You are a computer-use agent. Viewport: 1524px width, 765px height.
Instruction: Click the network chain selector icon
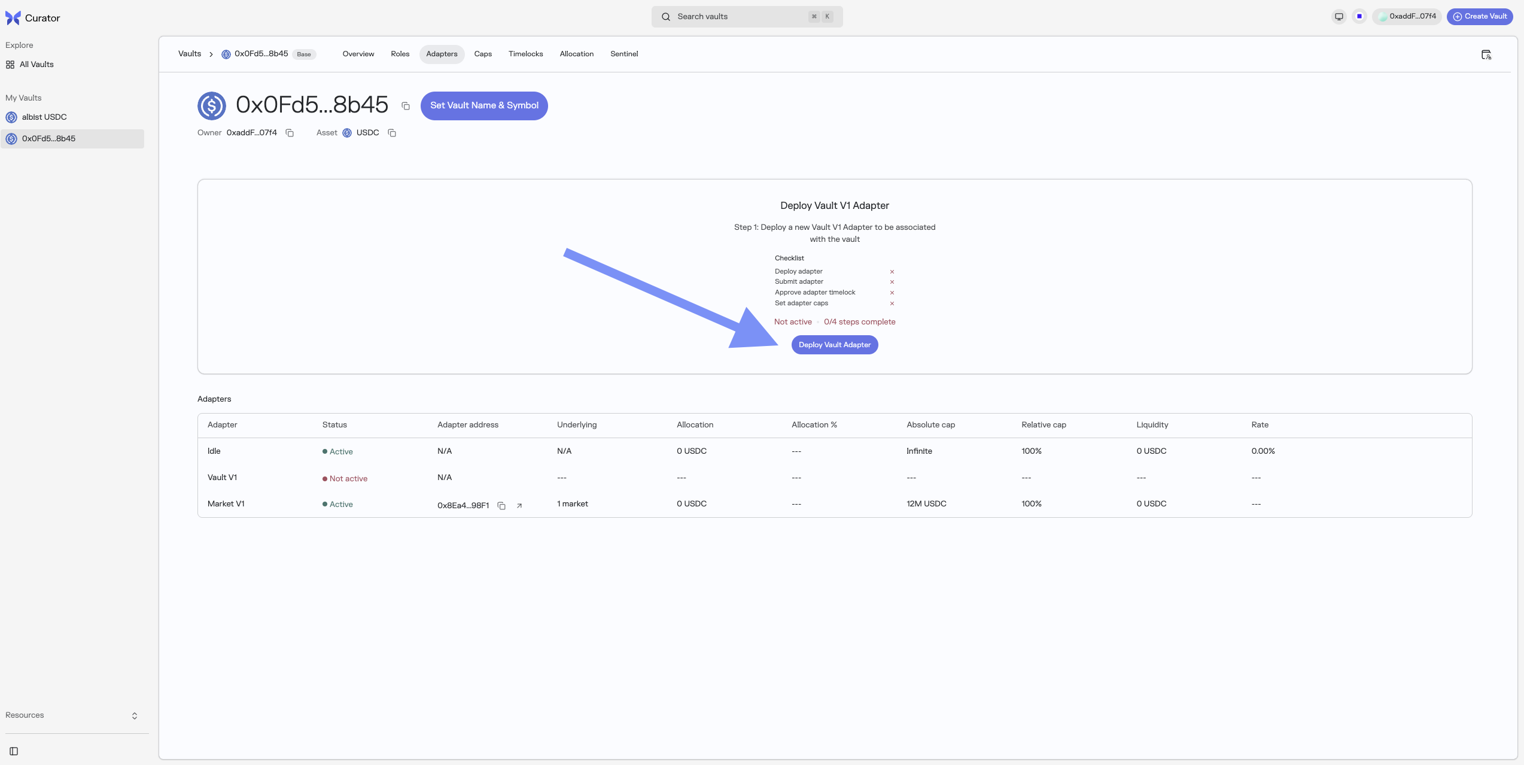point(1359,17)
